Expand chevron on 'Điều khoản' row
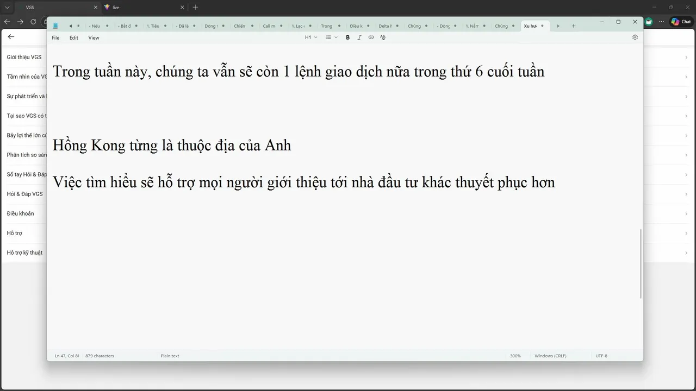The height and width of the screenshot is (391, 696). pos(686,214)
